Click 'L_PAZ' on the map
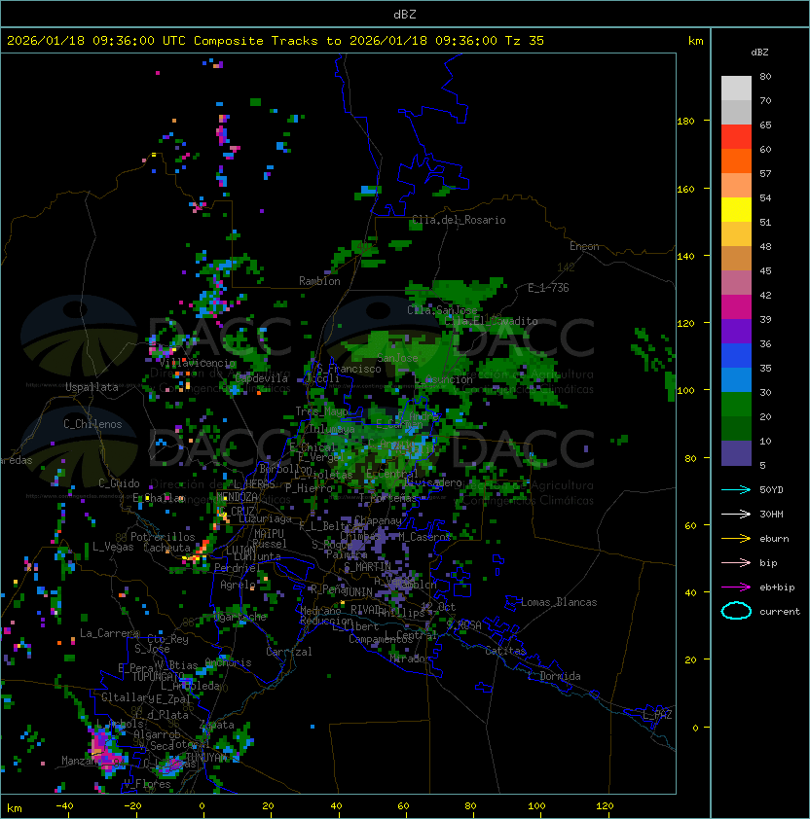810x819 pixels. pos(657,715)
